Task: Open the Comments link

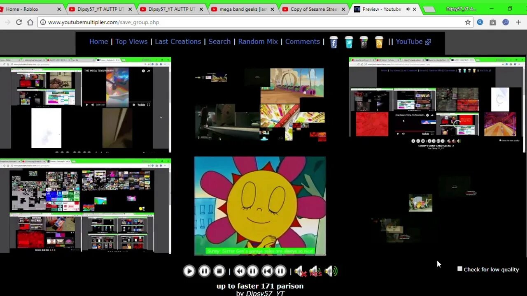Action: point(303,42)
